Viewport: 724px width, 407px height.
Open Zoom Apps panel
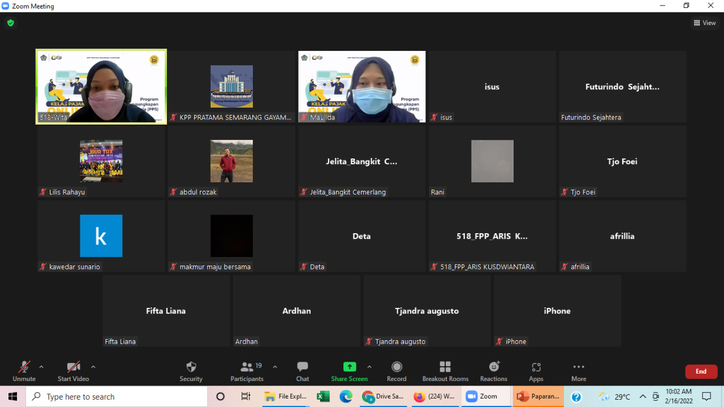tap(536, 371)
